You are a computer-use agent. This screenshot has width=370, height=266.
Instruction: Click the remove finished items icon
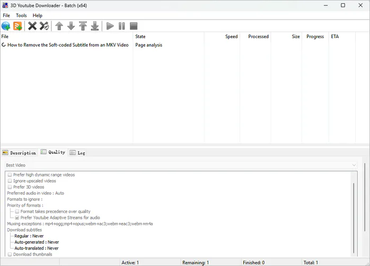click(x=44, y=26)
